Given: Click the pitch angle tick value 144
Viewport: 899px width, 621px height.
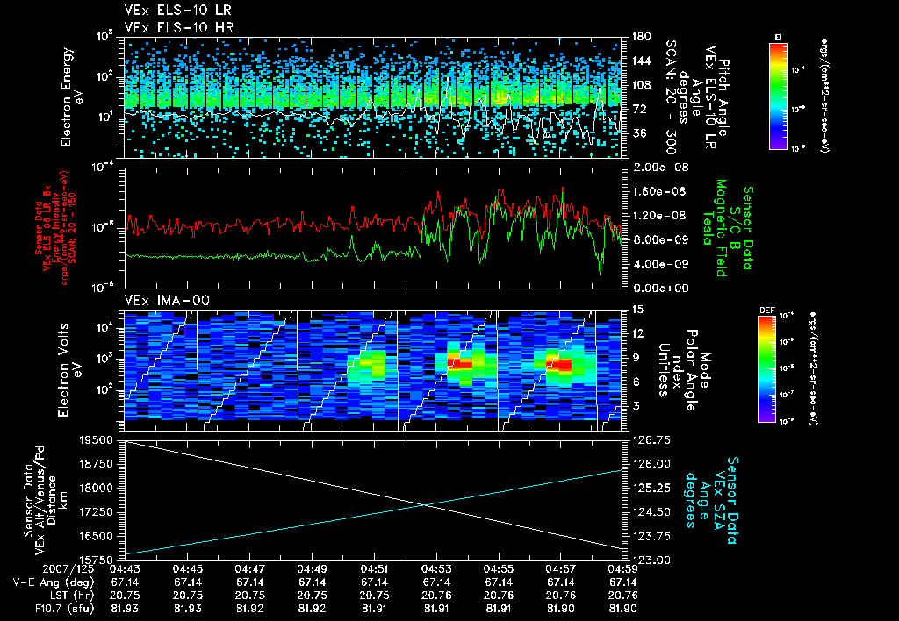Looking at the screenshot, I should (642, 61).
